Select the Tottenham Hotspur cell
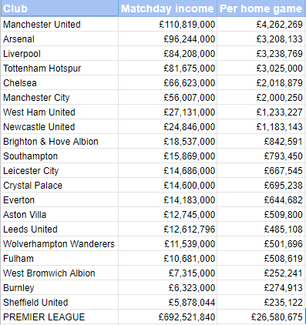 pos(59,69)
